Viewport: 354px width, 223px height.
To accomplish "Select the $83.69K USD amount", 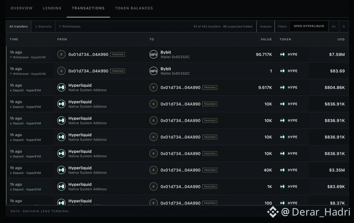I will pos(336,187).
